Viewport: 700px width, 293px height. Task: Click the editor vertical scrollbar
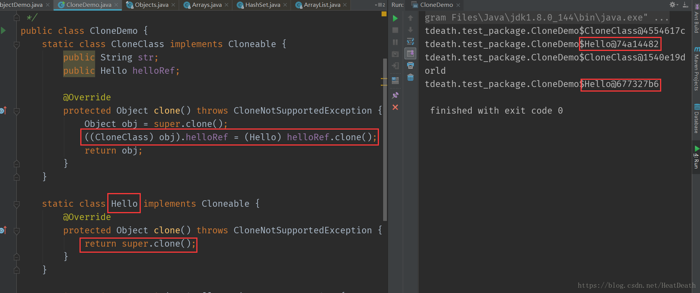coord(385,140)
